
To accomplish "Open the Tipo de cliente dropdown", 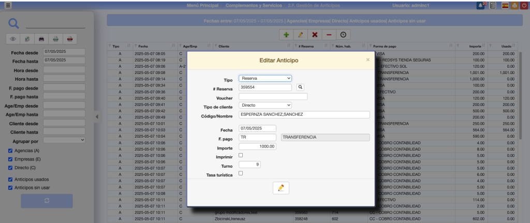I will point(265,105).
